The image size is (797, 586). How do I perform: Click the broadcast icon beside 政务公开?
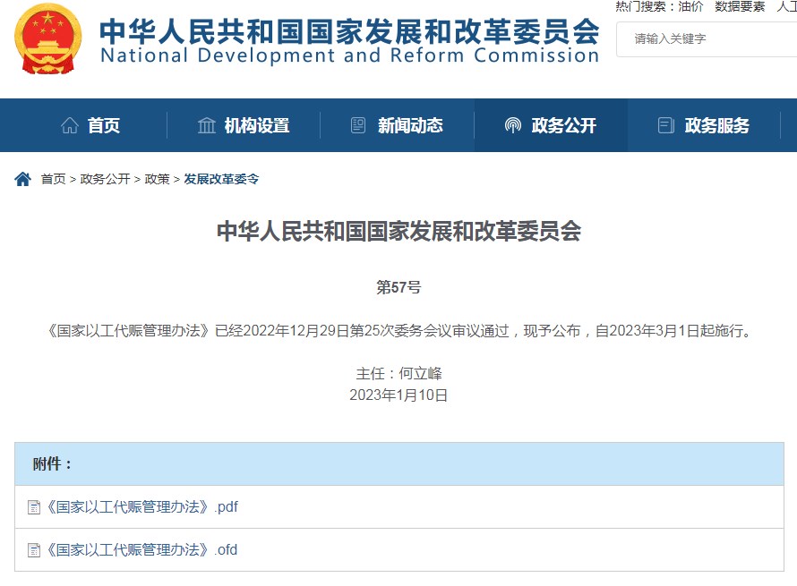coord(513,125)
